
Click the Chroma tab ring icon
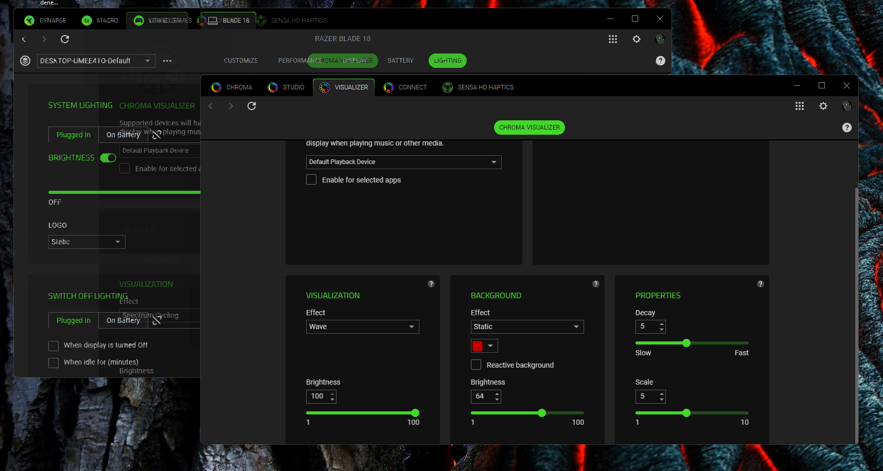(216, 87)
